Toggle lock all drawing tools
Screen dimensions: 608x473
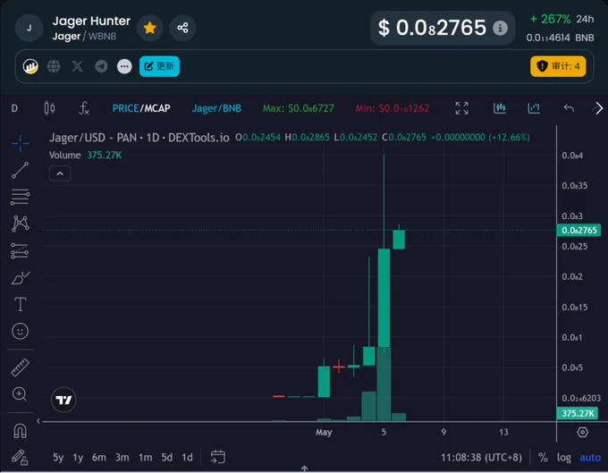[20, 458]
